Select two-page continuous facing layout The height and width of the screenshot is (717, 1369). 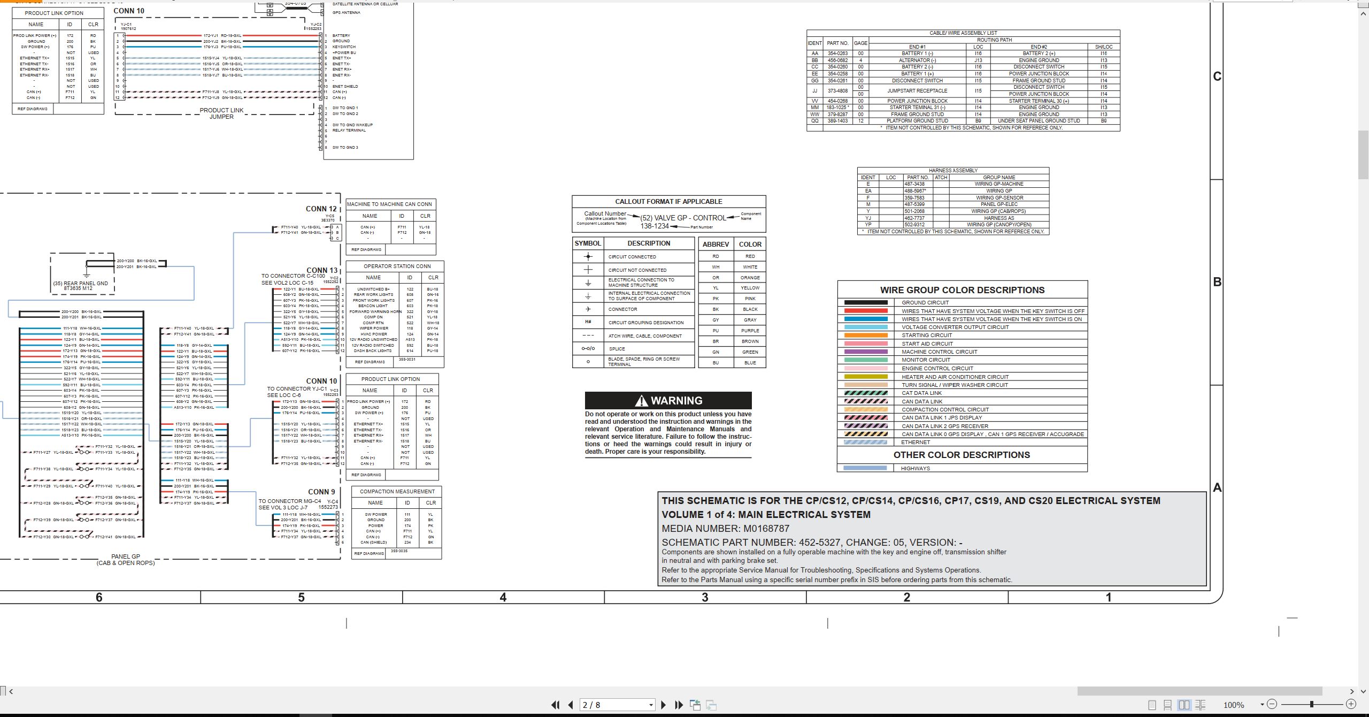coord(1200,705)
